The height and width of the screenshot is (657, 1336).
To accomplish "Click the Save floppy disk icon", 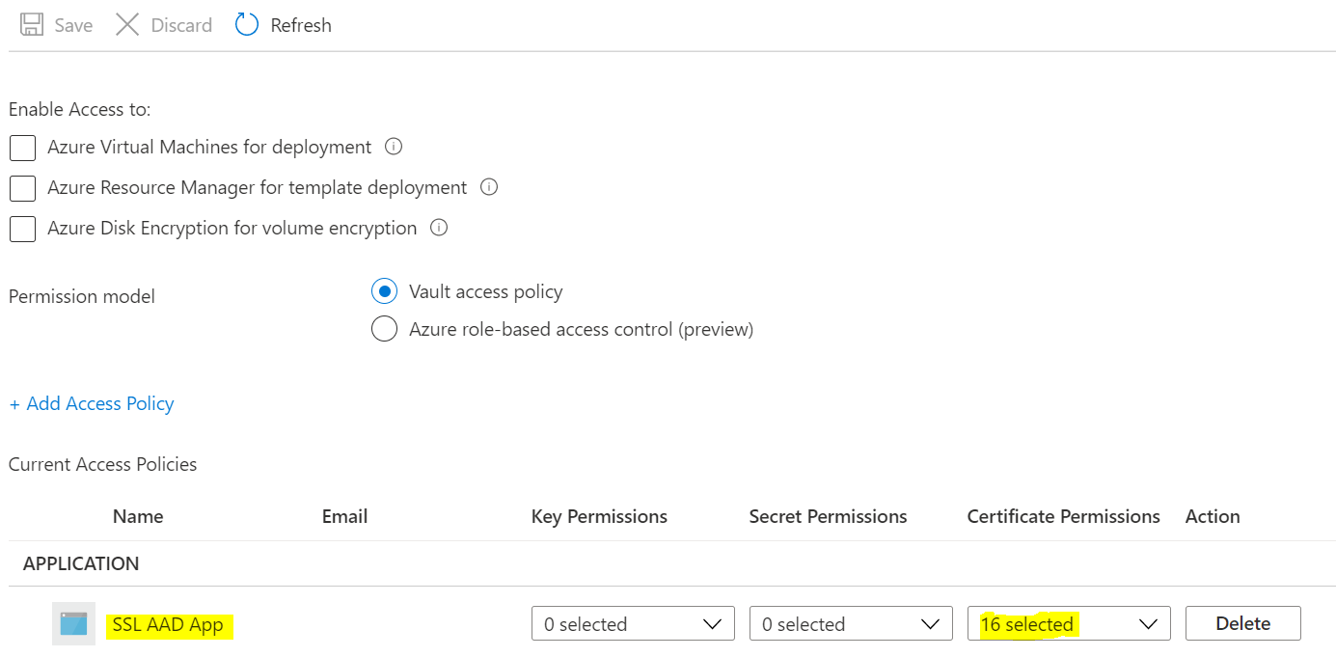I will point(32,25).
